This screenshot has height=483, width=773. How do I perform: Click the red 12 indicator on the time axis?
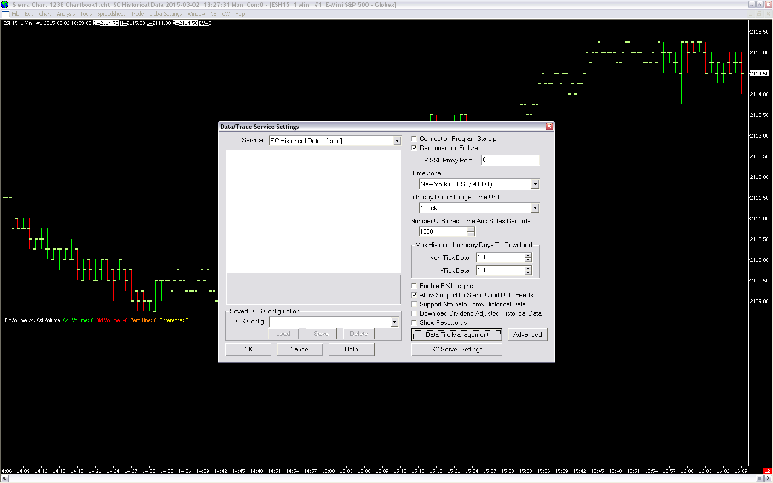pos(767,471)
